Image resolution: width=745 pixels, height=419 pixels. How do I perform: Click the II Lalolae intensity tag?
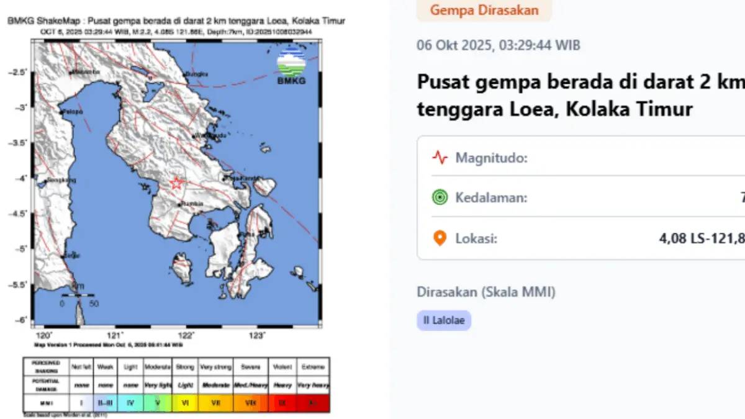tap(444, 320)
